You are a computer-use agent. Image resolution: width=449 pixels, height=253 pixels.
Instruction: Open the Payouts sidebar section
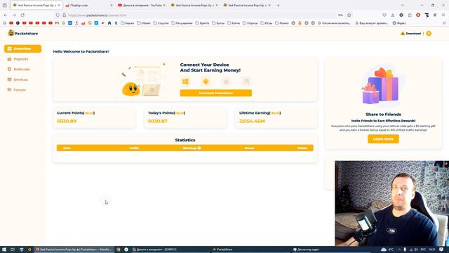18,59
